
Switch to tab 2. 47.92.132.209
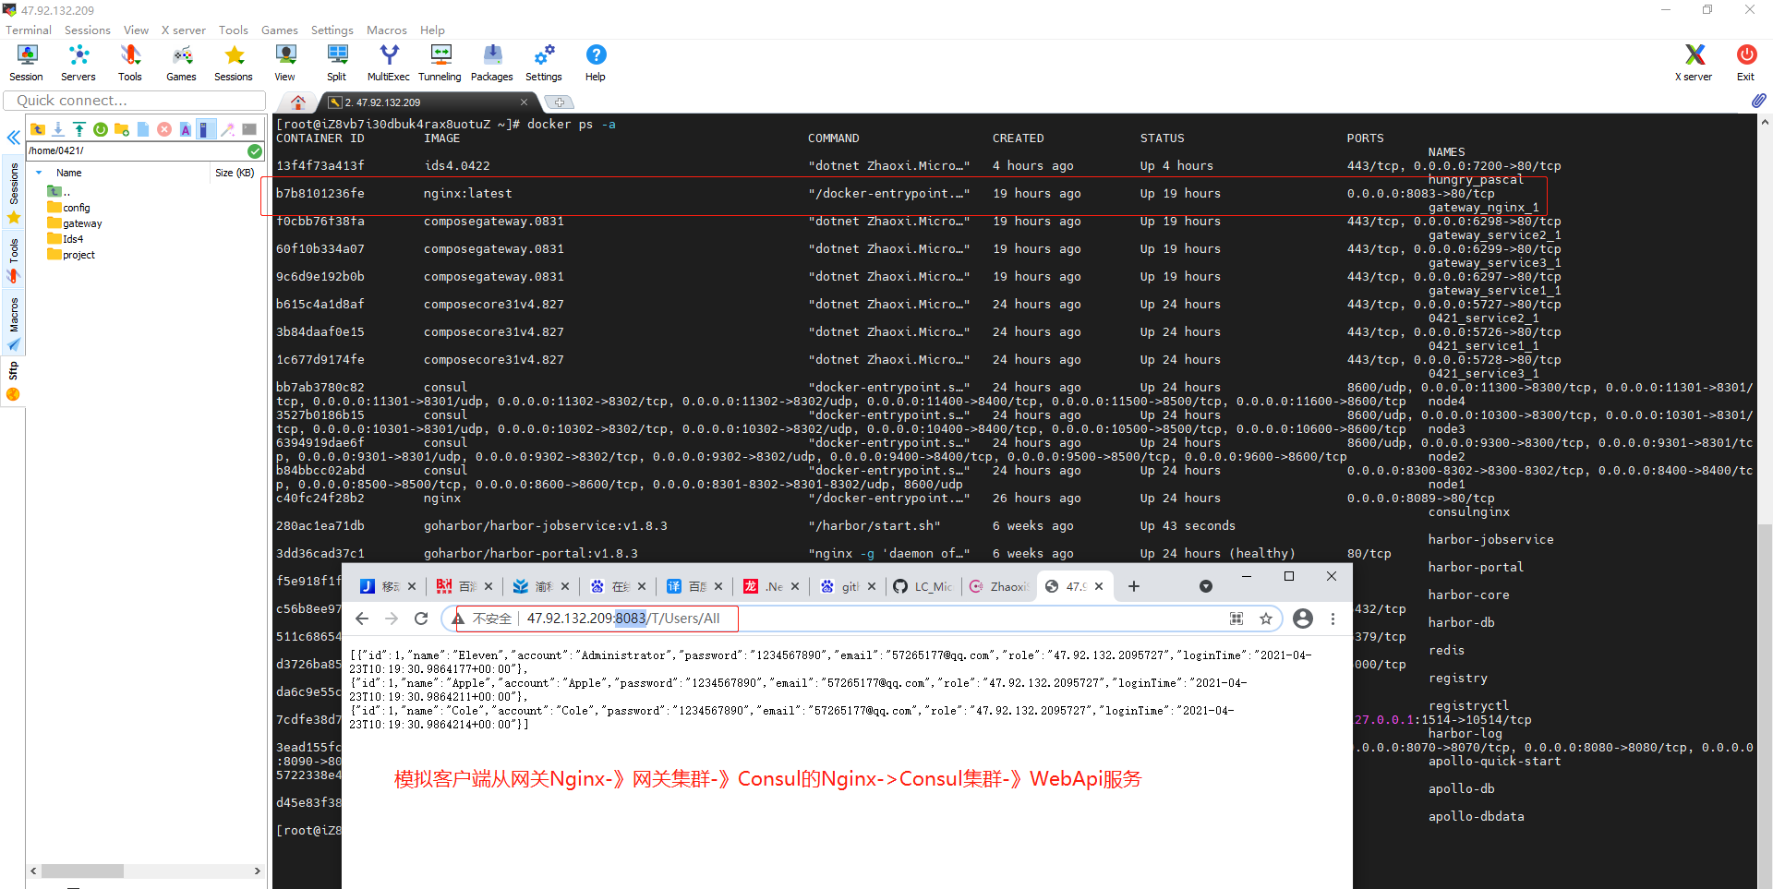click(382, 102)
